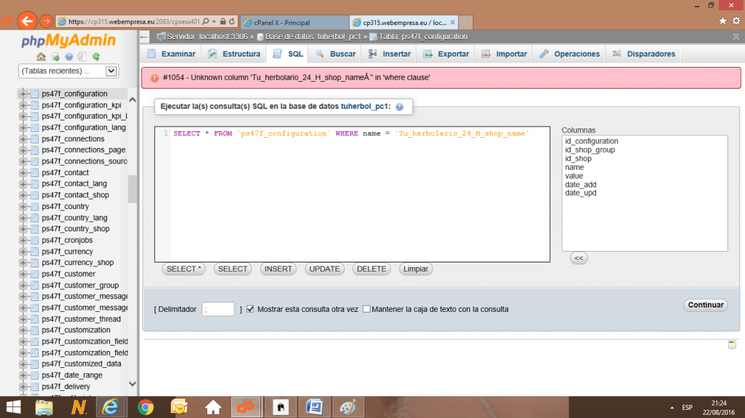
Task: Open the Operaciones tab
Action: (x=569, y=54)
